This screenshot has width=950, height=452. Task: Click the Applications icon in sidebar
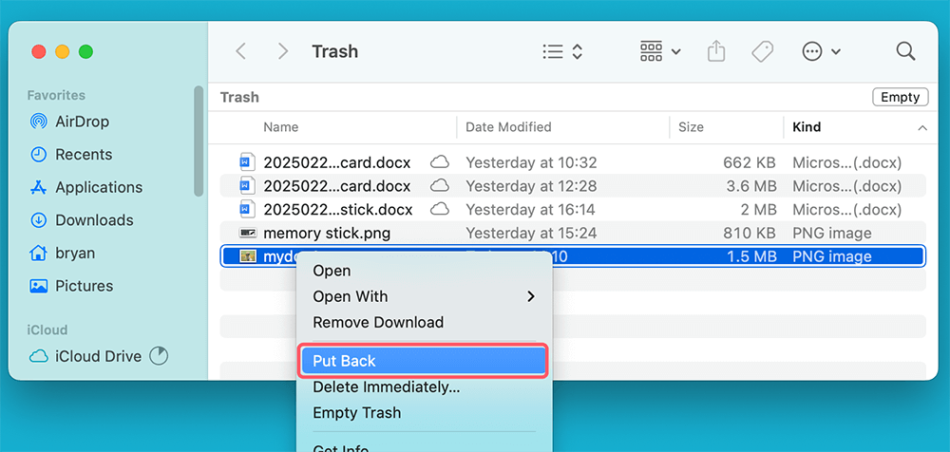(39, 187)
